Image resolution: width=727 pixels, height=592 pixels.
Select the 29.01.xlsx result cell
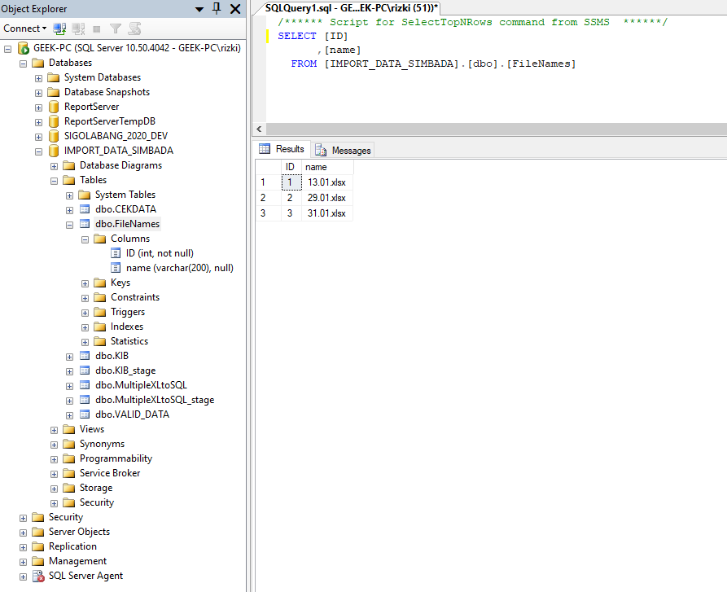(327, 198)
